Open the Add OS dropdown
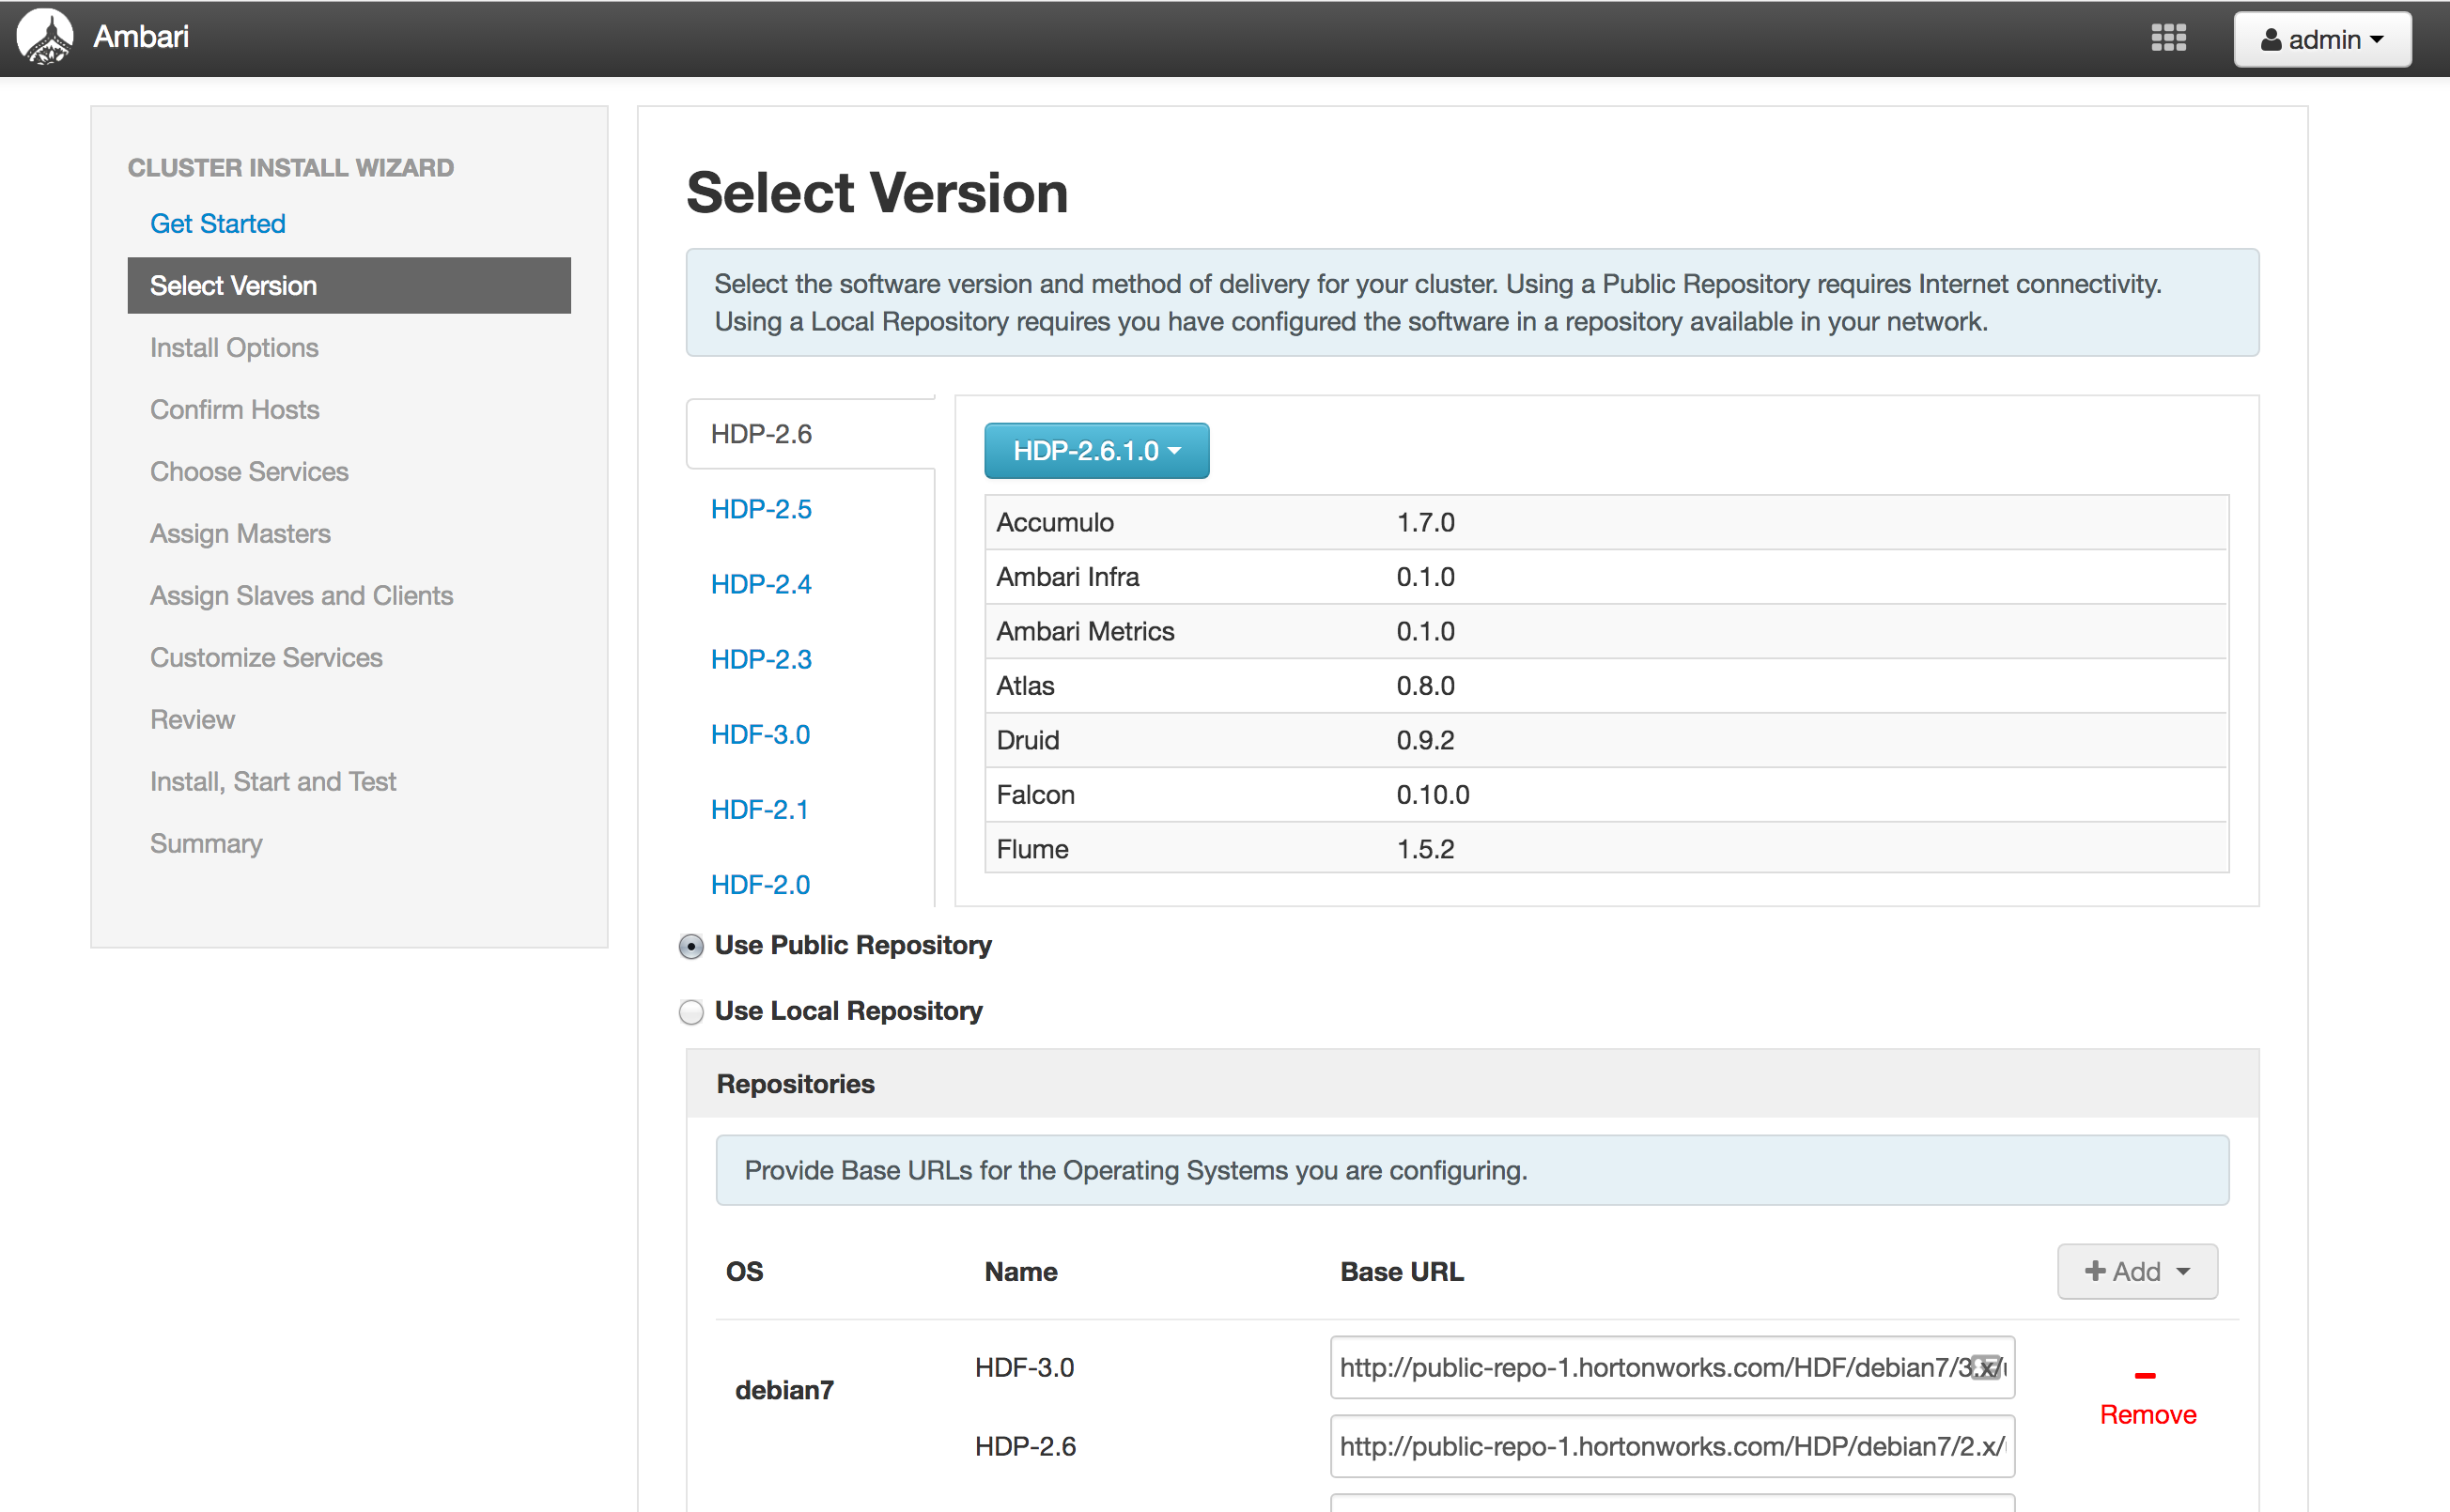 coord(2137,1271)
